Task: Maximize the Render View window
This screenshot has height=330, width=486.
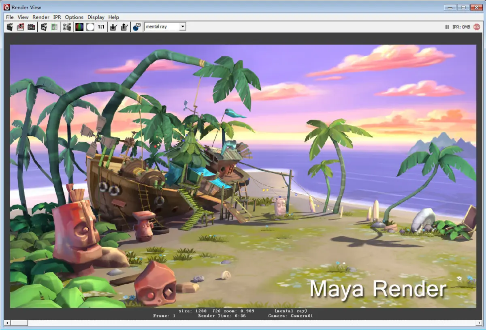Action: click(x=463, y=7)
